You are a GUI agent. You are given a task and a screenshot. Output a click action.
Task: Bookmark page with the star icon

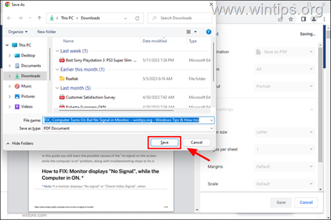[x=291, y=19]
